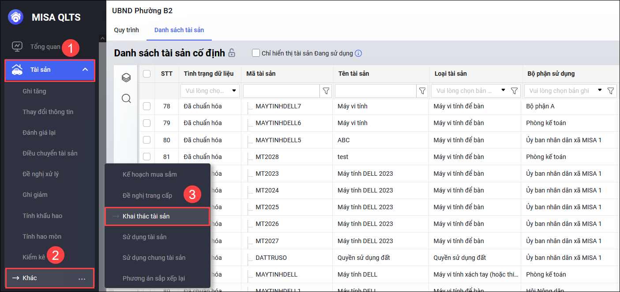Open filter icon for Mã tài sản column

(326, 91)
